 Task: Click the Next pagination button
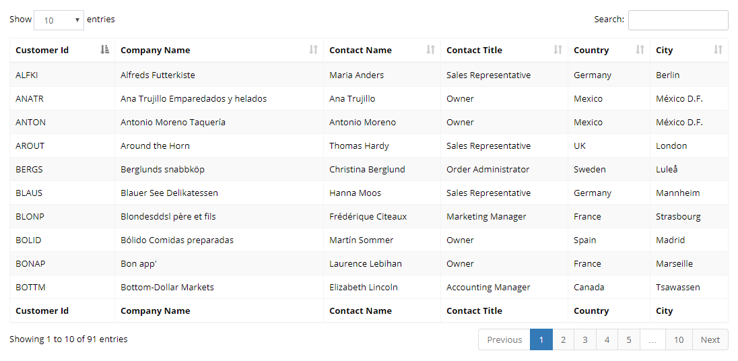tap(710, 339)
